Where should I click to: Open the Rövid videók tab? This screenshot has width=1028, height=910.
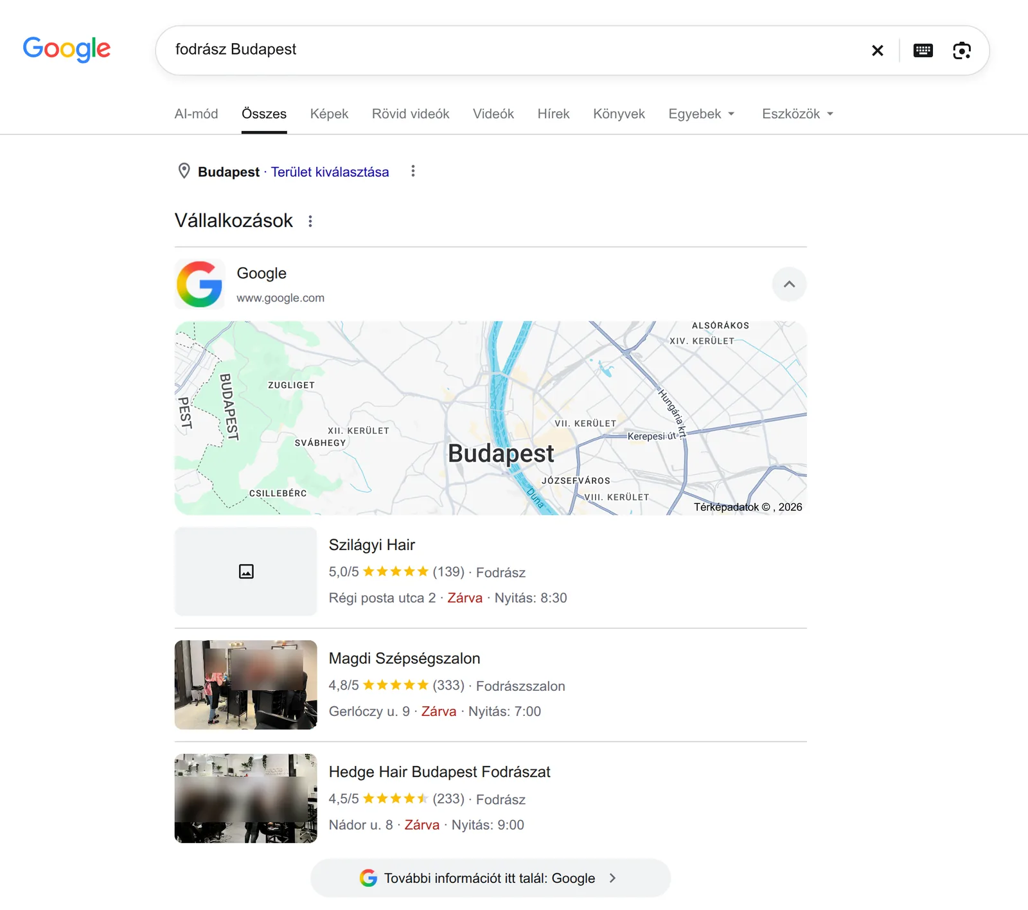[x=411, y=114]
